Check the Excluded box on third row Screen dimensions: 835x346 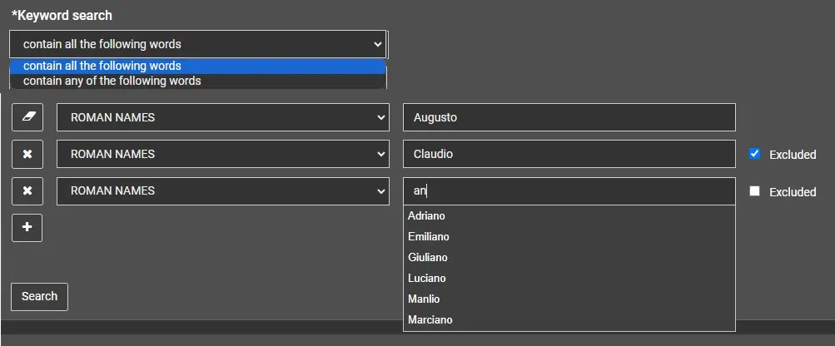pyautogui.click(x=754, y=190)
